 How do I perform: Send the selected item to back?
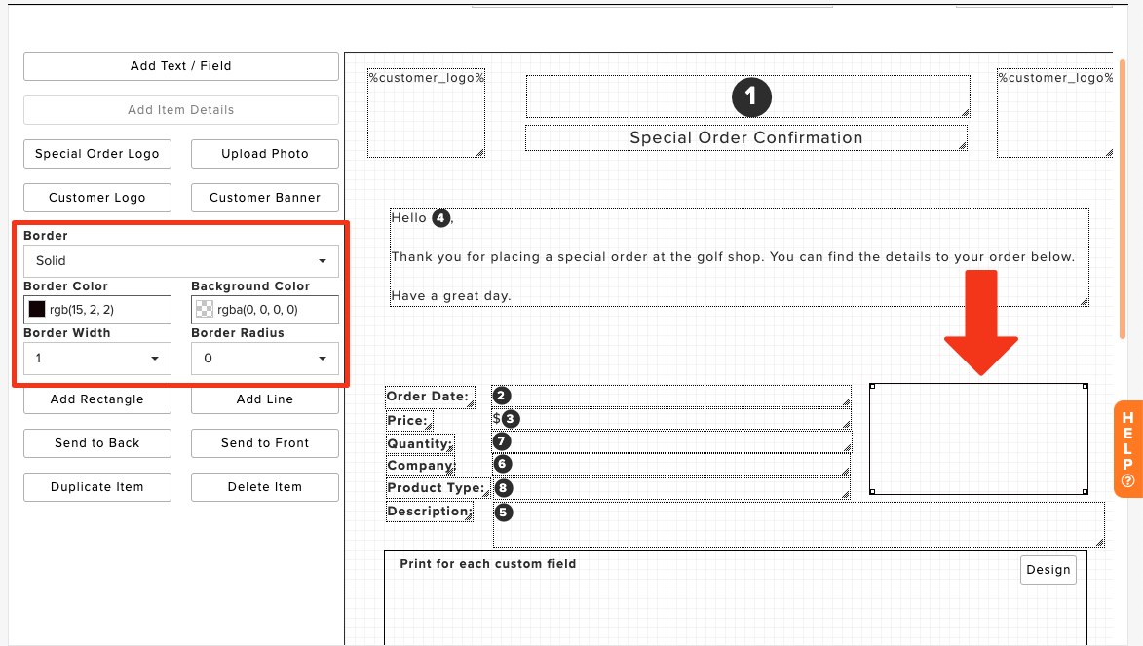[96, 443]
